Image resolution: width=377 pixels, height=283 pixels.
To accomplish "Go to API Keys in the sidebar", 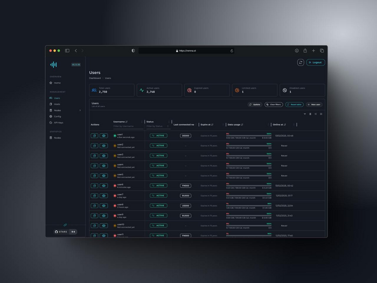I will point(58,122).
